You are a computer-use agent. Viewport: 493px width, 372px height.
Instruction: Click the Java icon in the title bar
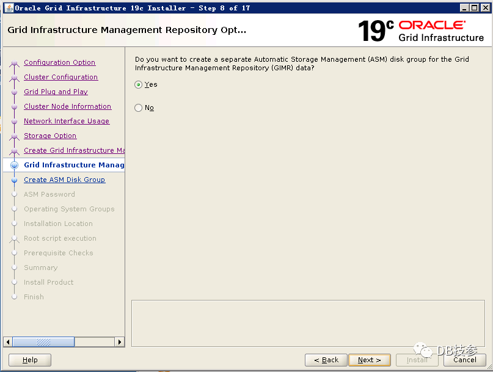(x=9, y=8)
